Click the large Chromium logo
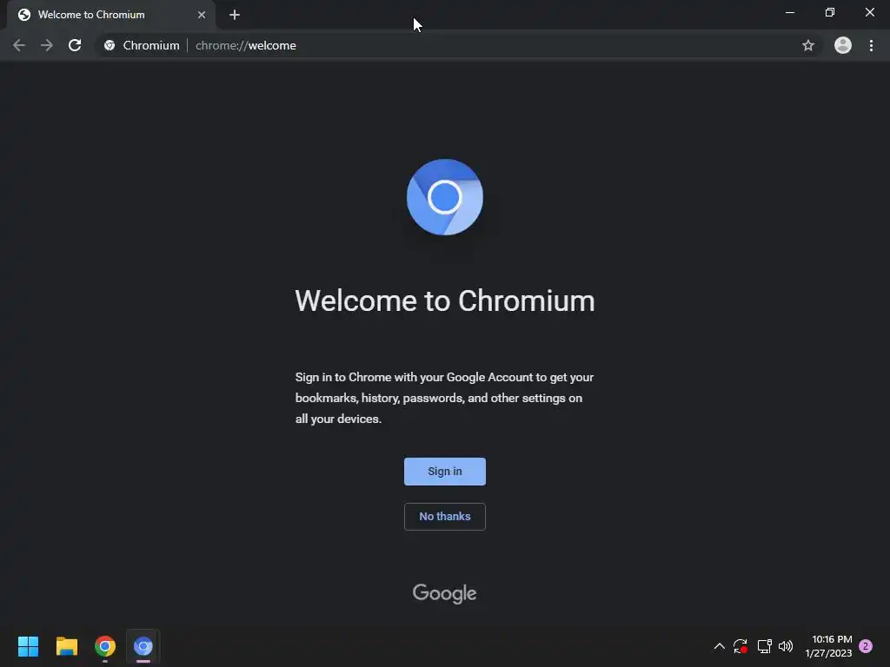This screenshot has height=667, width=890. pos(445,197)
